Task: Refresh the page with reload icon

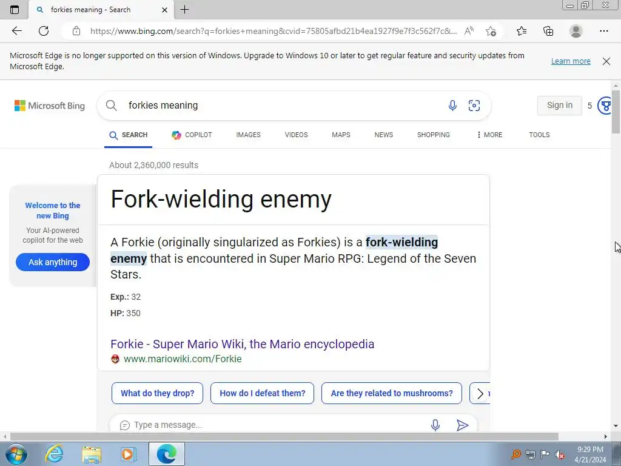Action: [44, 31]
